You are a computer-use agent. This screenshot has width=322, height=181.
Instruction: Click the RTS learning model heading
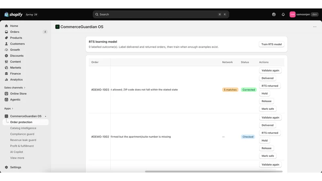click(103, 42)
